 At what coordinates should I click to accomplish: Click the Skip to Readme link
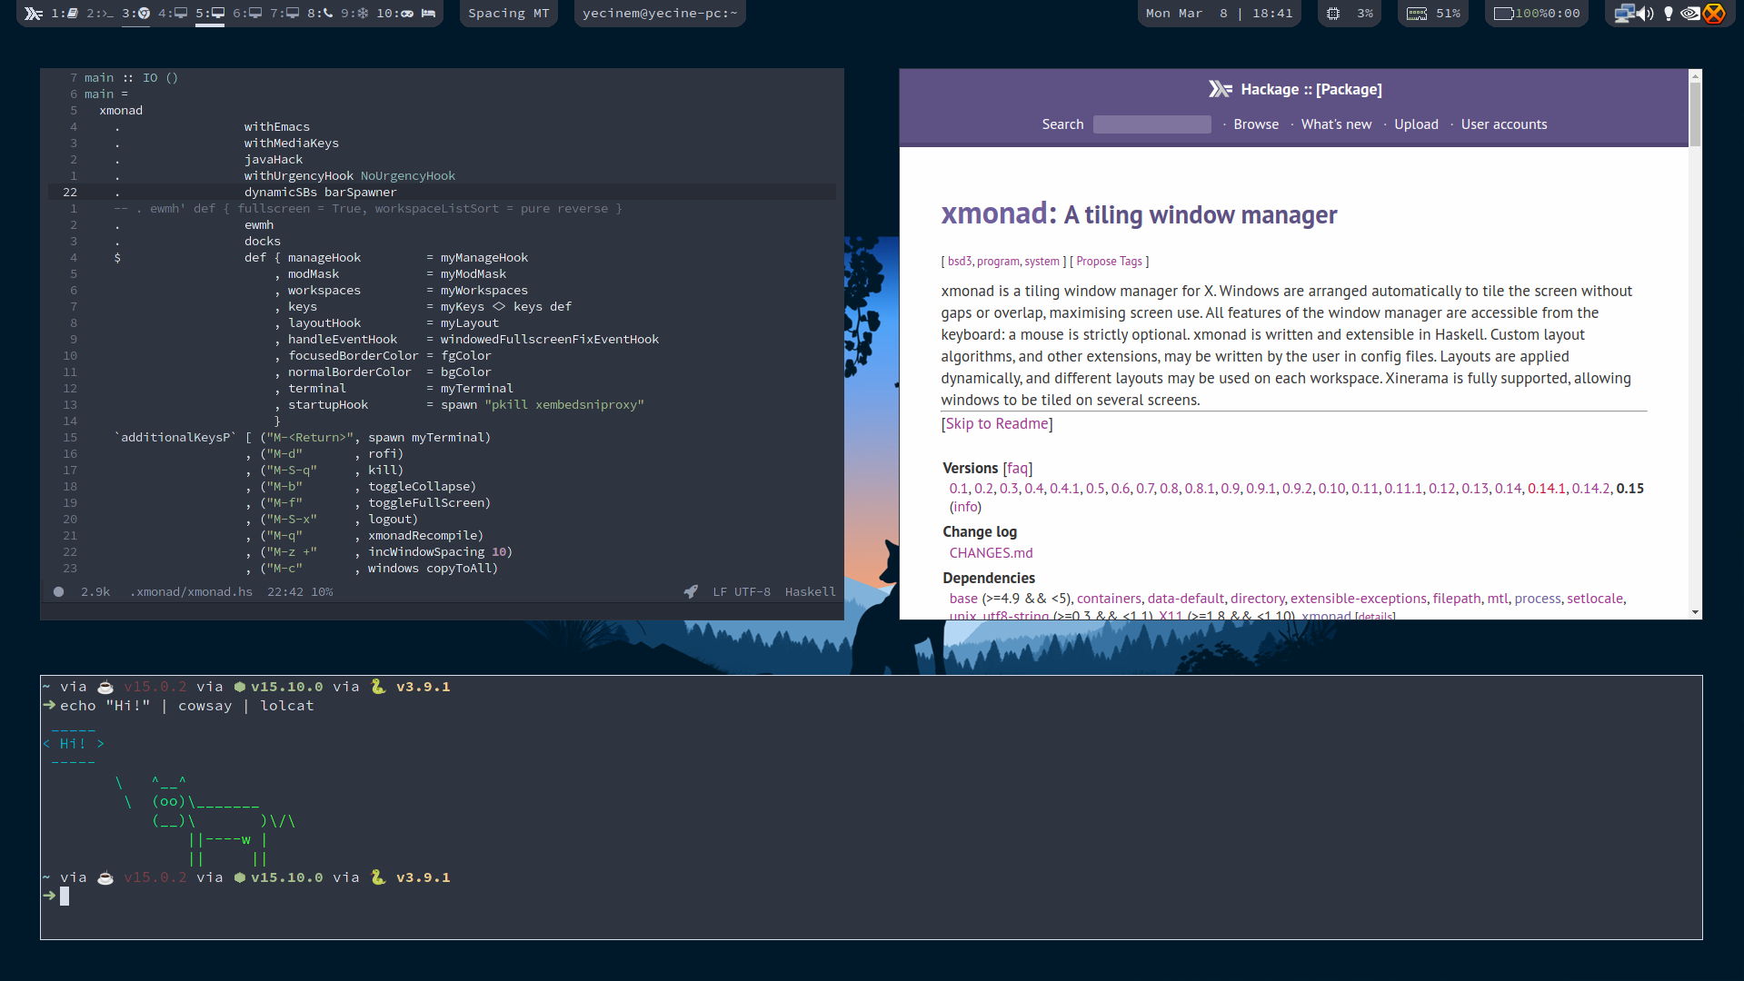[x=996, y=422]
